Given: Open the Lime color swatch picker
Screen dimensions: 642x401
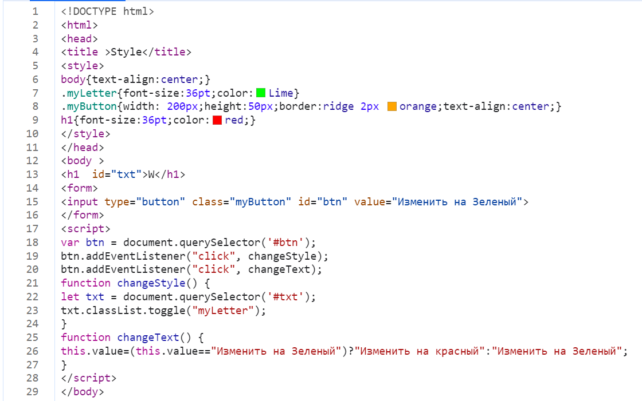Looking at the screenshot, I should [261, 93].
